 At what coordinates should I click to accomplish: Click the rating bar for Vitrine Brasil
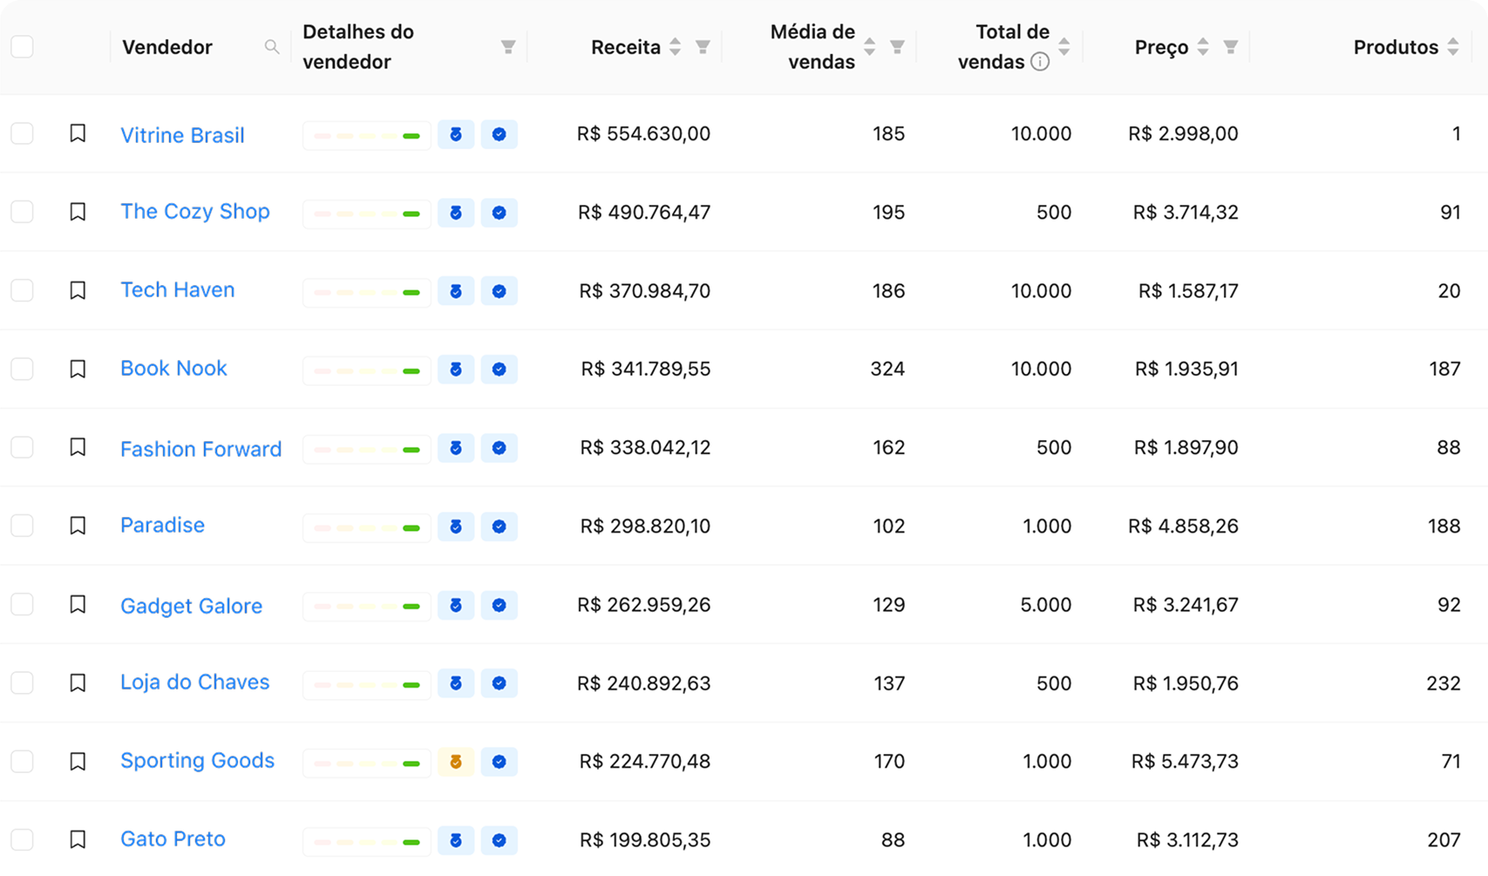[367, 135]
